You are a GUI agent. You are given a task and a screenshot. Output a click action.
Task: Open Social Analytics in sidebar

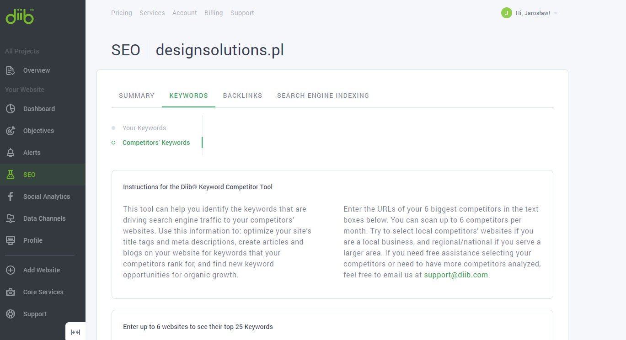coord(47,197)
